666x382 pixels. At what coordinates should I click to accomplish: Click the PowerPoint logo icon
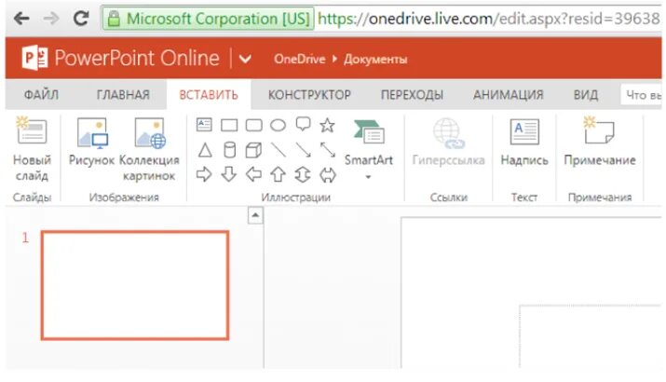click(x=34, y=58)
